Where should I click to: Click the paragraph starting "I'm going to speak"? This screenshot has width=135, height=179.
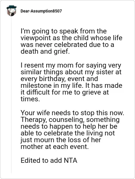[x=72, y=41]
